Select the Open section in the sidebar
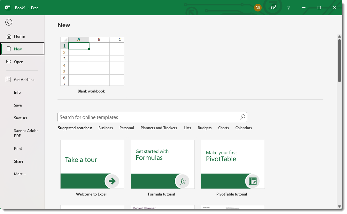Screen dimensions: 347x214 click(x=19, y=62)
